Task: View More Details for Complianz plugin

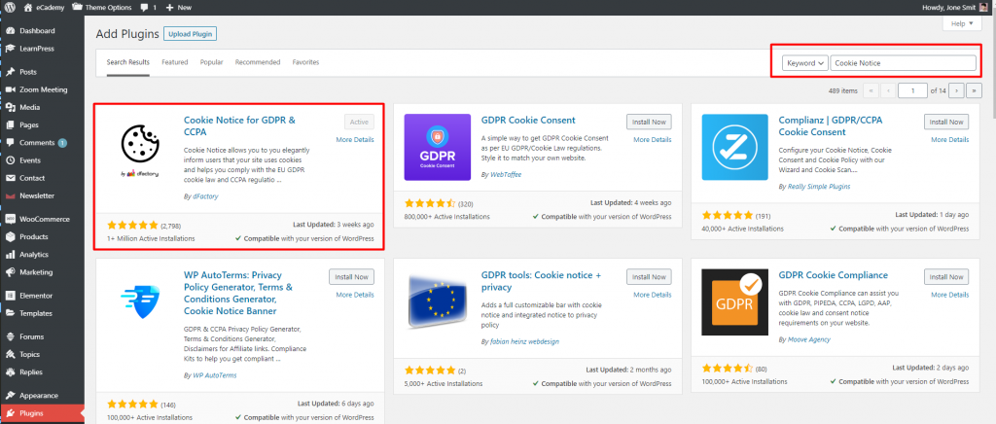Action: pyautogui.click(x=948, y=140)
